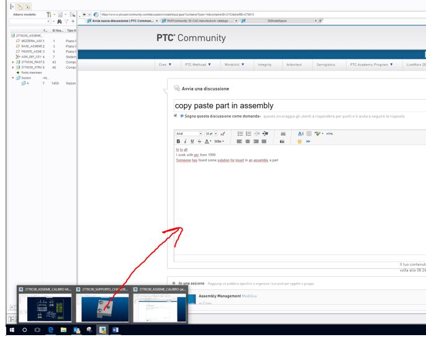Screen dimensions: 426x350
Task: Open the PTC Mathcad navigation menu
Action: point(197,64)
